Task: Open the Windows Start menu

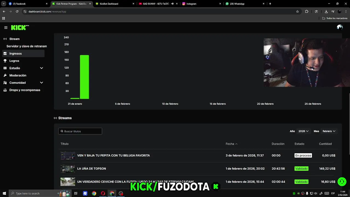Action: 4,193
